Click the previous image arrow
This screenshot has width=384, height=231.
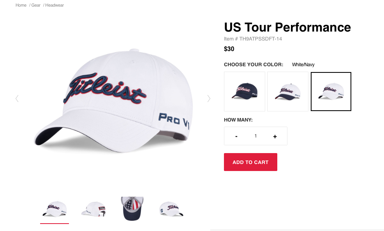(17, 99)
